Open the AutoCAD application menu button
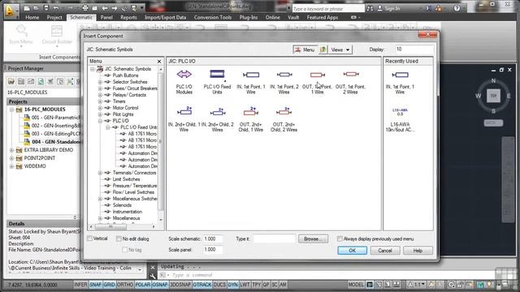Image resolution: width=520 pixels, height=292 pixels. click(10, 11)
